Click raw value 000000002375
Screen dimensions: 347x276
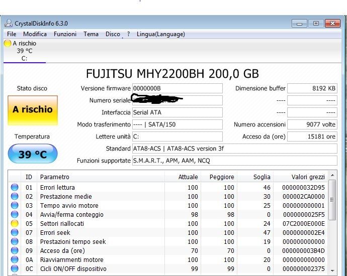point(304,269)
